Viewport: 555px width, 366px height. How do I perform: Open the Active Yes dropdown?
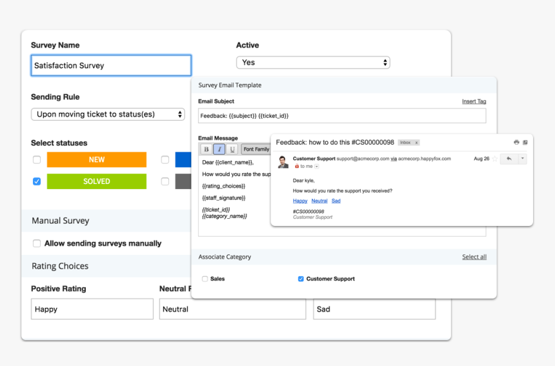(313, 63)
